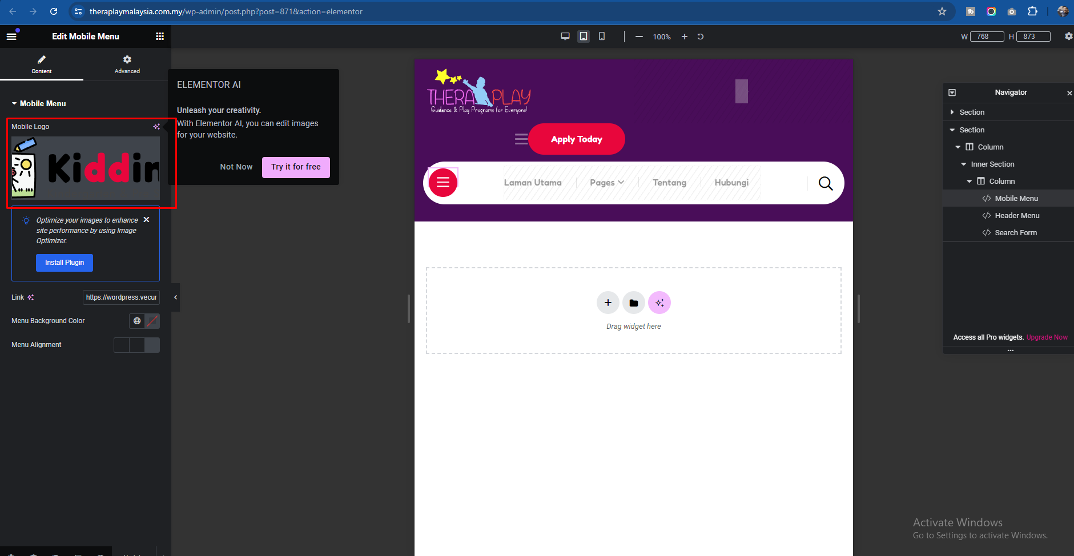
Task: Click the site info icon in address bar
Action: 79,11
